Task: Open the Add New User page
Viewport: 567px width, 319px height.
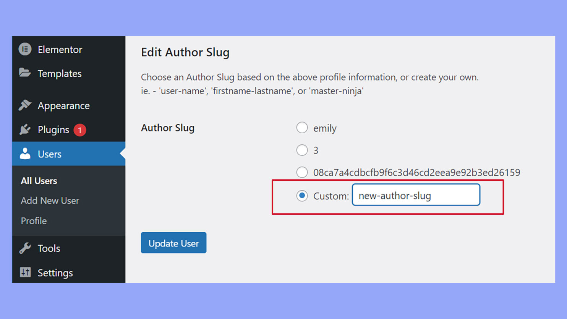Action: (49, 201)
